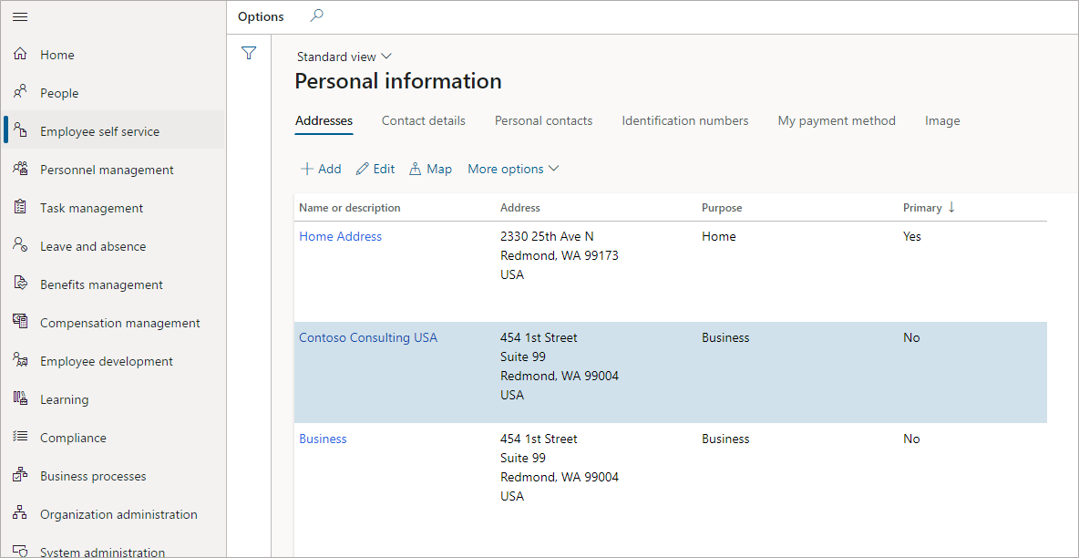Open the Options menu
Screen dimensions: 1079x558
click(261, 16)
